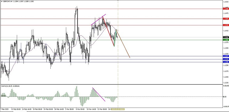Click the green 1.1383 price level label
Screen dimensions: 229x112
226,40
